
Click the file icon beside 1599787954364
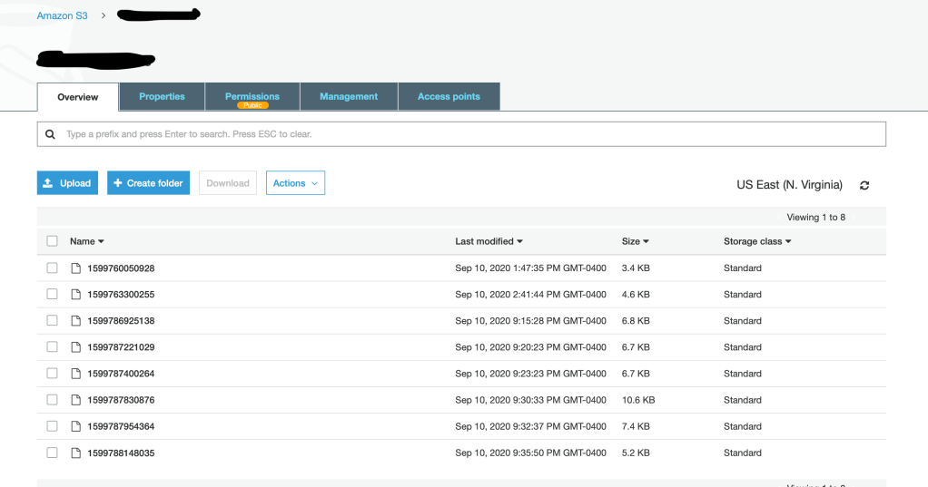pyautogui.click(x=75, y=426)
